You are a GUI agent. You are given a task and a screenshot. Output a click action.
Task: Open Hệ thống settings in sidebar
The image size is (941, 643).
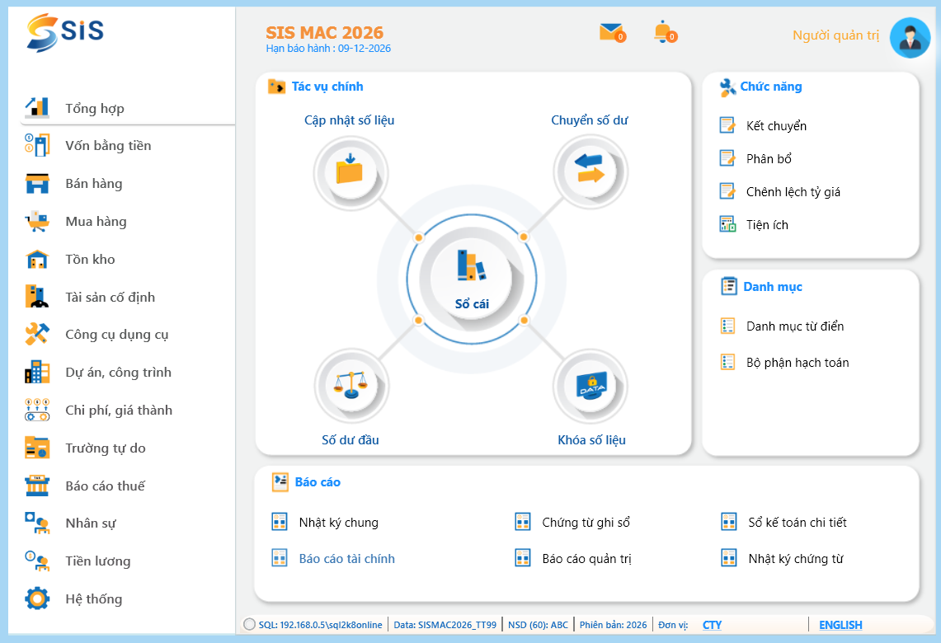[93, 599]
